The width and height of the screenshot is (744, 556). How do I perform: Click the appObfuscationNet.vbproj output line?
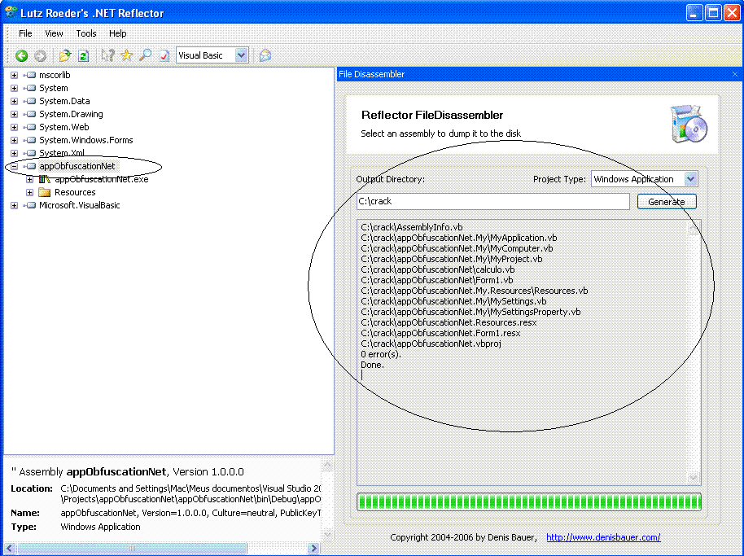[x=431, y=344]
